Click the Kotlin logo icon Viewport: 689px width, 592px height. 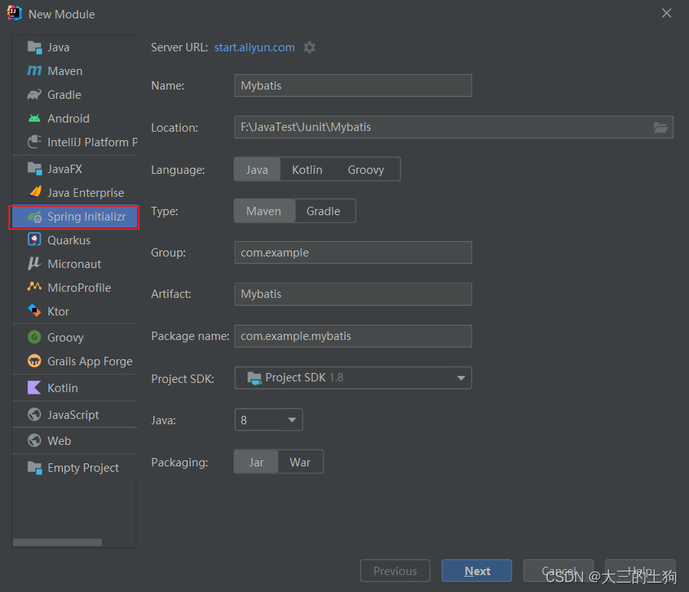pyautogui.click(x=34, y=388)
